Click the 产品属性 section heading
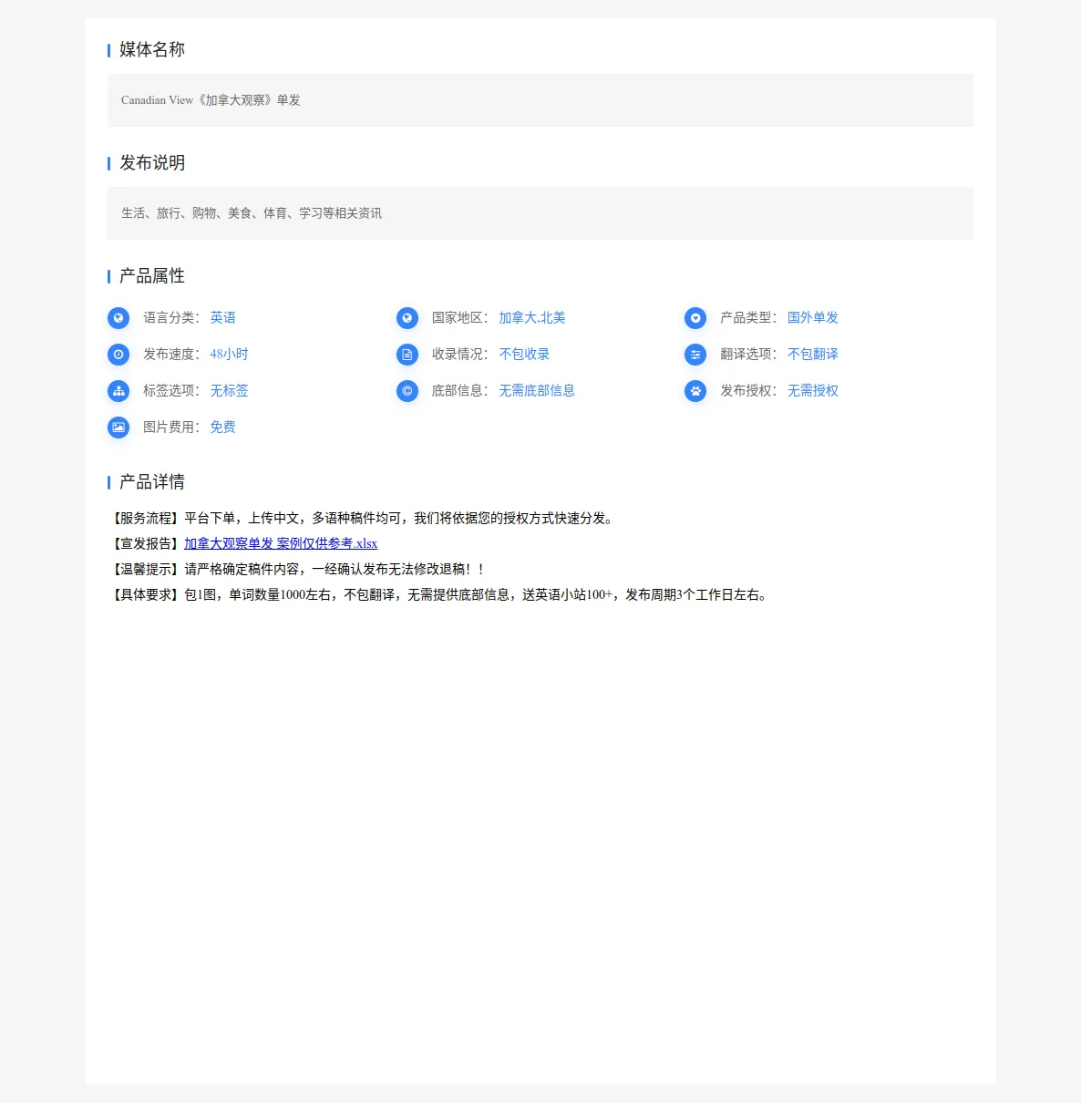 [x=152, y=275]
